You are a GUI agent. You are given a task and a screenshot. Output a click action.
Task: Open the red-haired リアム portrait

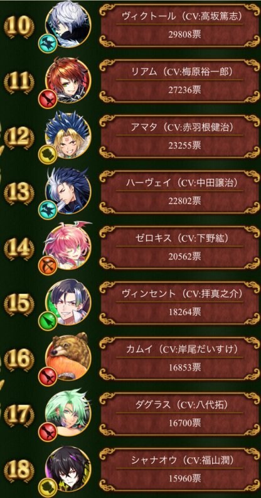tap(68, 80)
